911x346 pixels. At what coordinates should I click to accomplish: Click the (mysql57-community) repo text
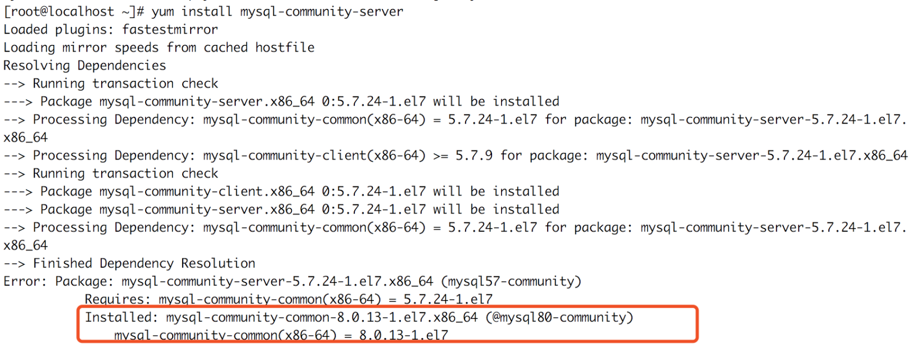click(511, 281)
